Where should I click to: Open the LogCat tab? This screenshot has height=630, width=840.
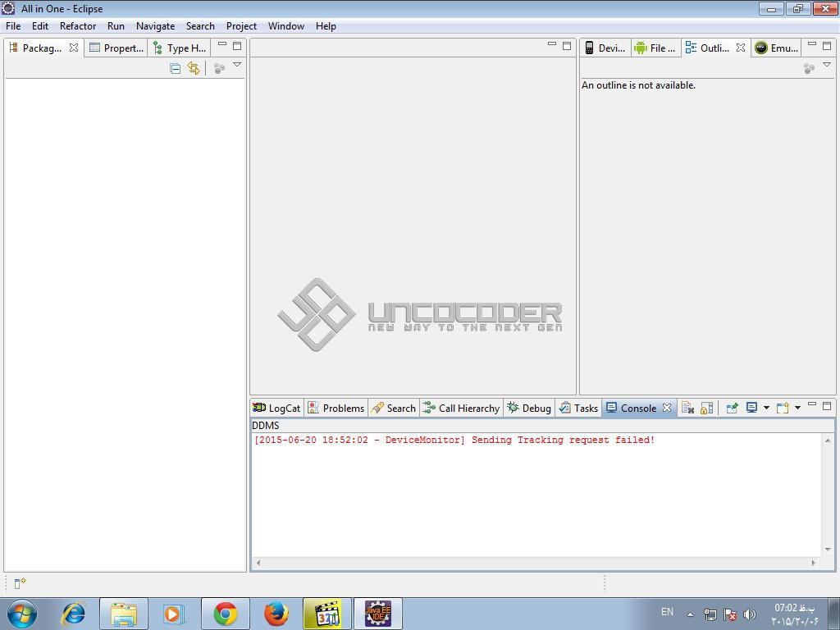tap(276, 409)
